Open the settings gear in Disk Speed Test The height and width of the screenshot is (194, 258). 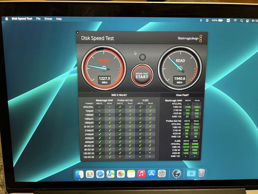click(x=142, y=57)
